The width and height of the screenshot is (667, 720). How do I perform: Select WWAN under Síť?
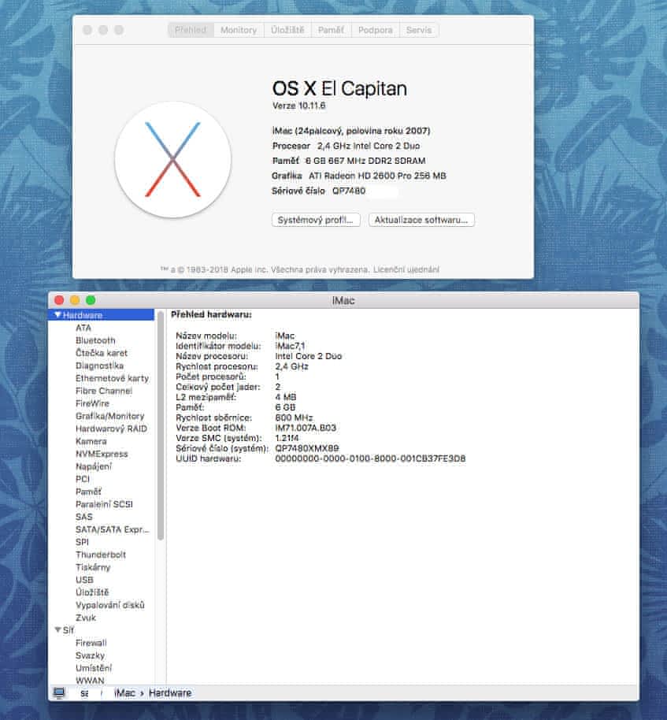click(x=90, y=681)
